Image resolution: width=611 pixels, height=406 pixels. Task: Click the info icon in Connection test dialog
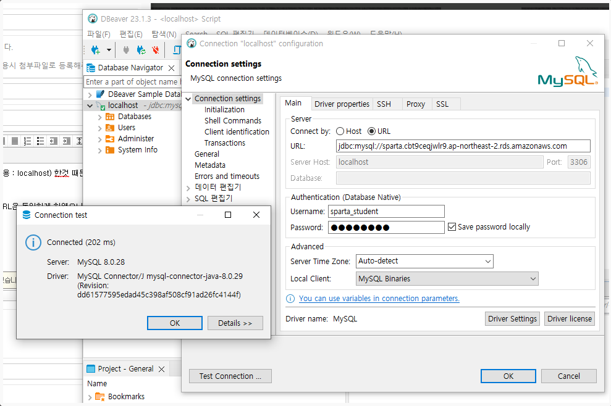(33, 242)
